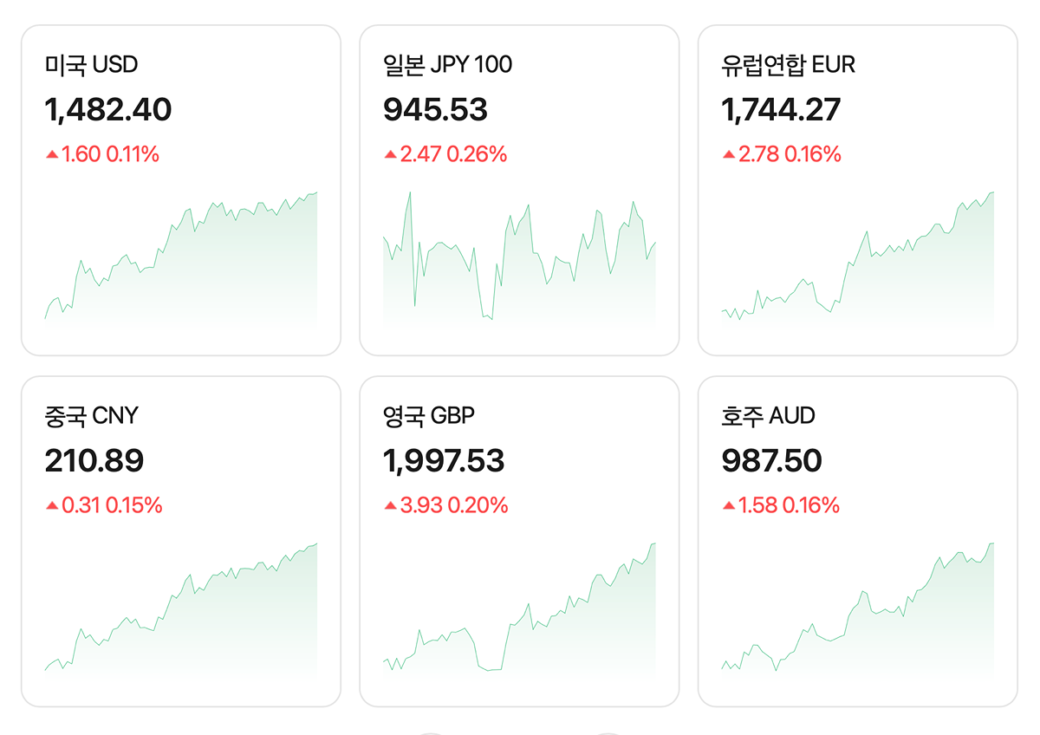Click the red up-arrow on the EUR card

coord(728,155)
